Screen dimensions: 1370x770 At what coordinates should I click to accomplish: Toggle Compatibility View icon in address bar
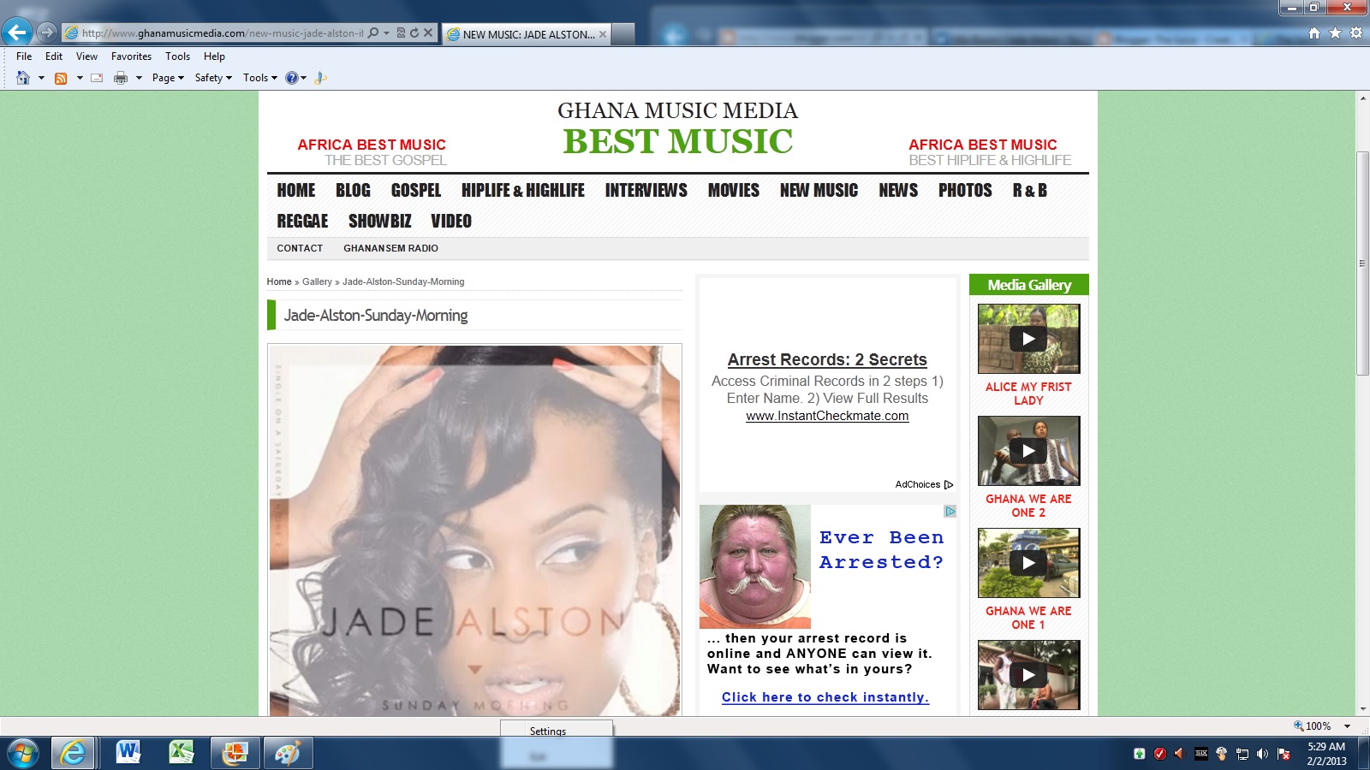[401, 33]
